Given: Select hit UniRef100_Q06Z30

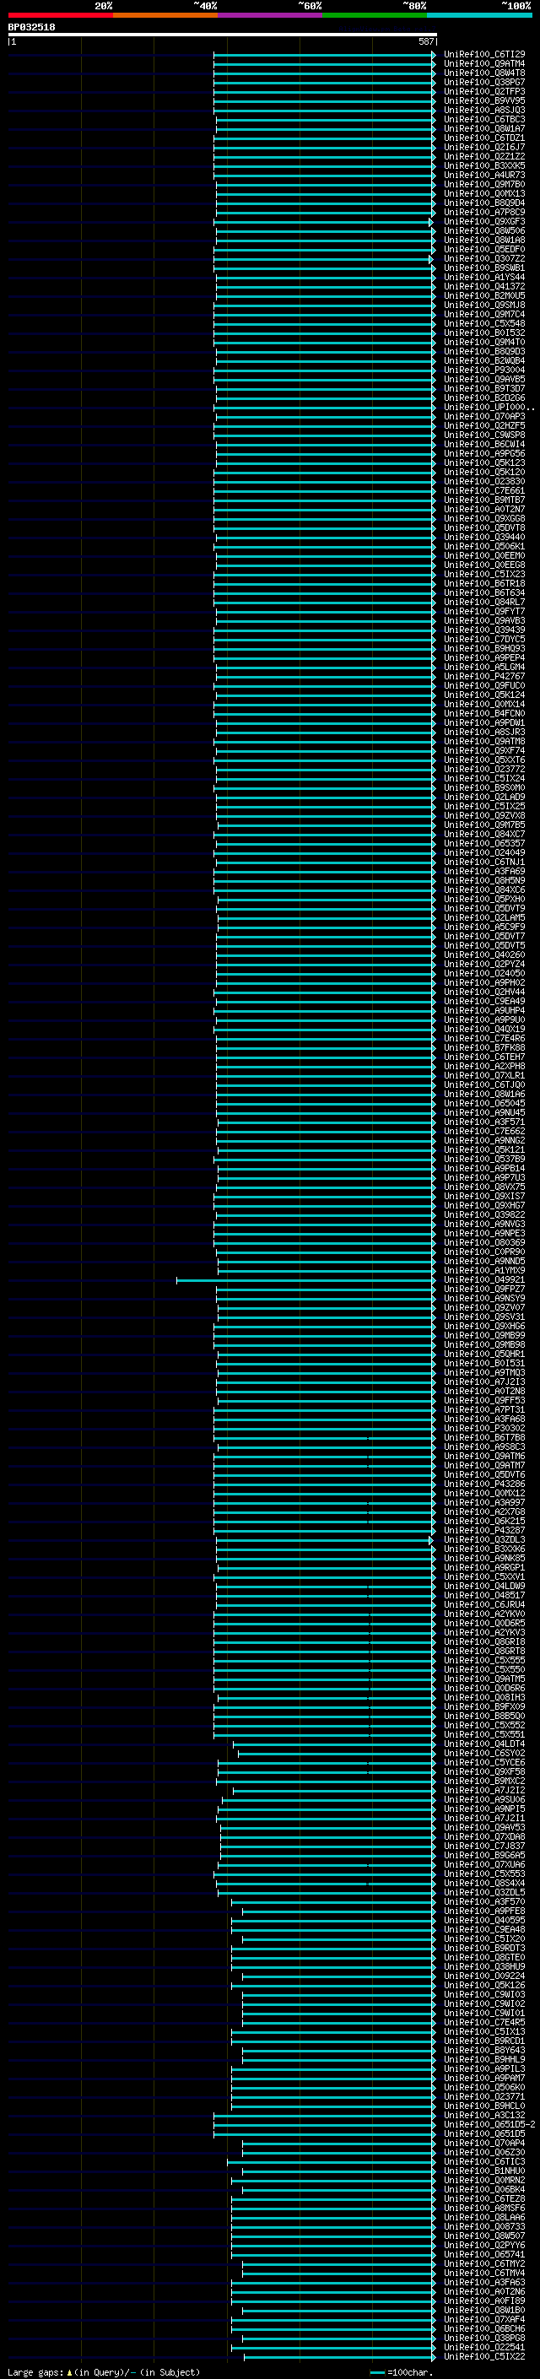Looking at the screenshot, I should click(483, 2152).
